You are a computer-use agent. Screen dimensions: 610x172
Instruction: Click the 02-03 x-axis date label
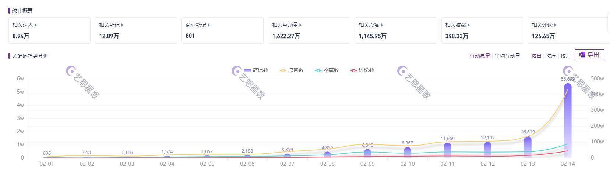click(x=127, y=164)
